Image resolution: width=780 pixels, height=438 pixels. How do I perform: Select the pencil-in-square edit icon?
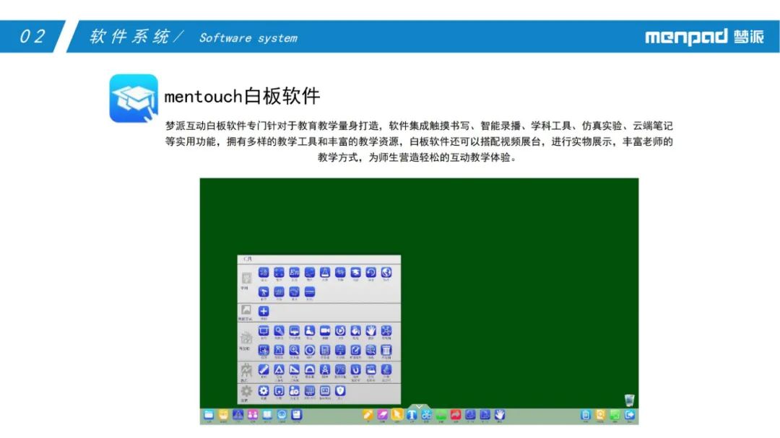click(355, 350)
